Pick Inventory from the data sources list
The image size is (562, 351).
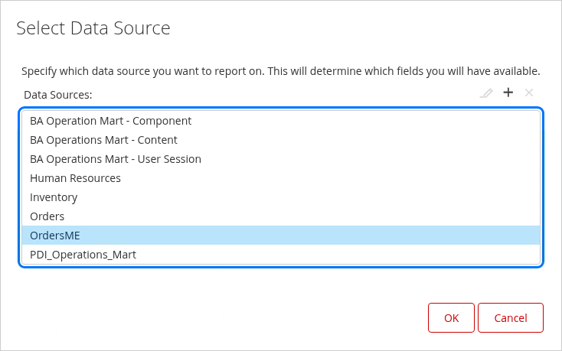(x=54, y=197)
